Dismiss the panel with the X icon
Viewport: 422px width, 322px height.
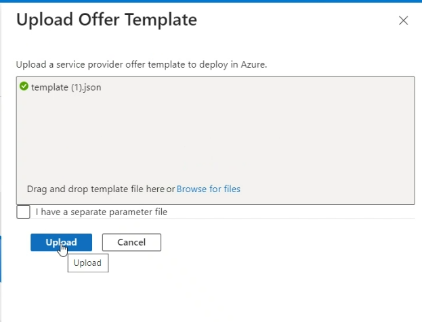(403, 20)
